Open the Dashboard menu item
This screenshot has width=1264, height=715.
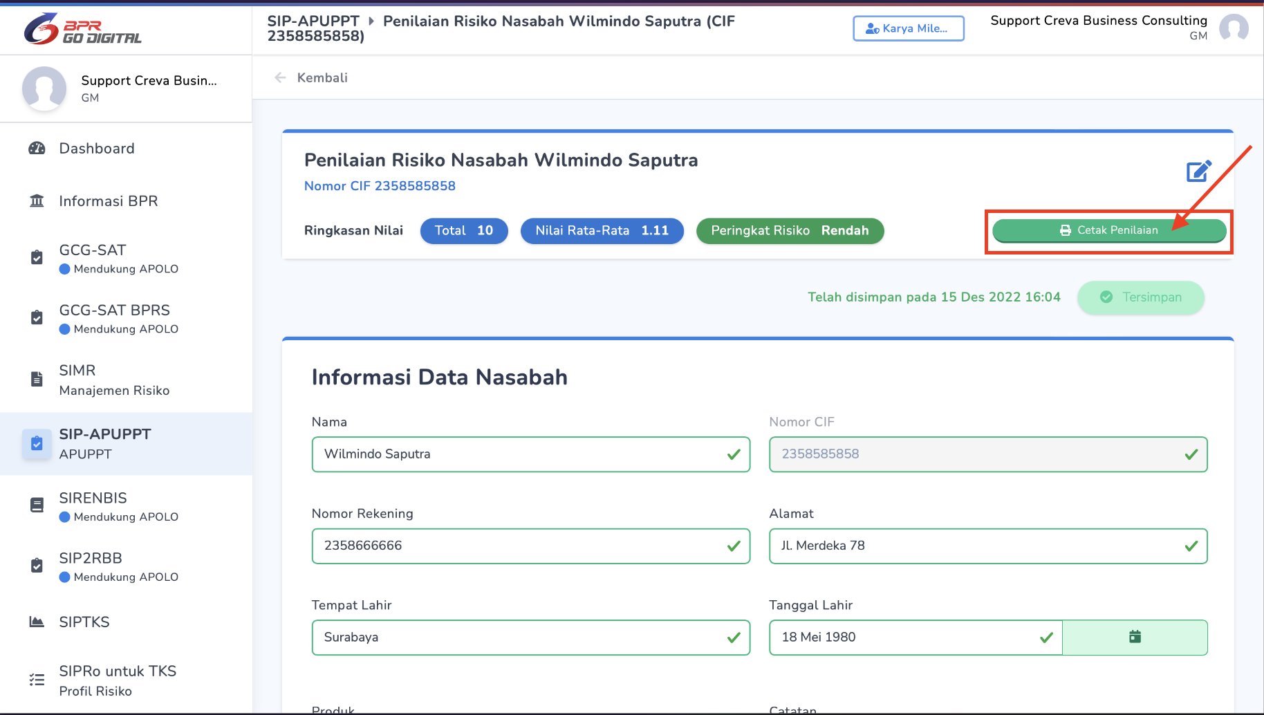[126, 148]
